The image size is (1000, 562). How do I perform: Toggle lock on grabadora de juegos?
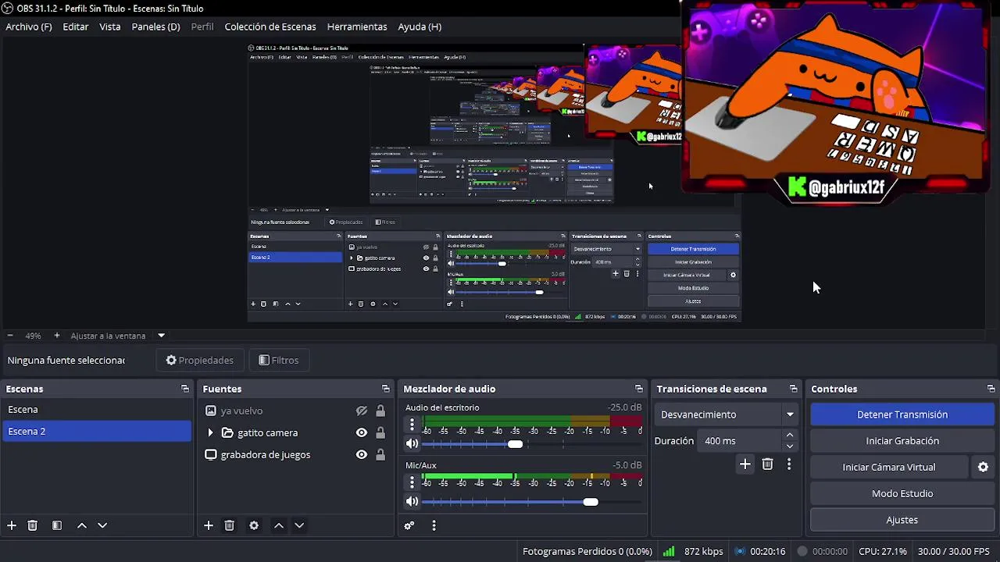coord(380,454)
